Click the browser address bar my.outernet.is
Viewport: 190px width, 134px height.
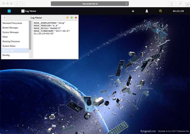pos(90,4)
